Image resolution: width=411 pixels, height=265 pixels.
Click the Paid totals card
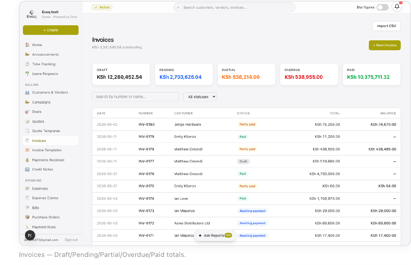click(x=372, y=74)
